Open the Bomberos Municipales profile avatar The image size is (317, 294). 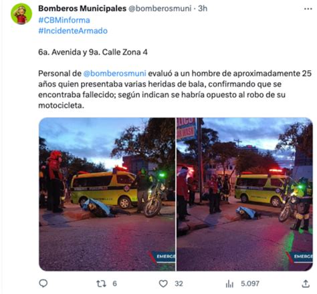tap(21, 13)
